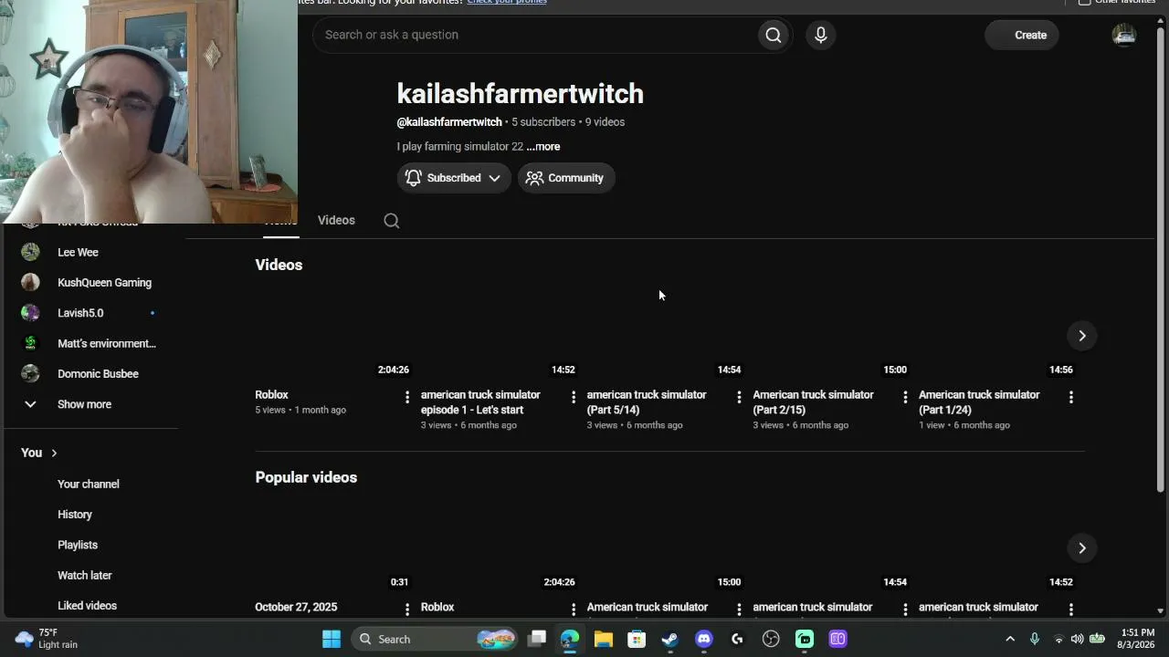Open the weather widget showing 75°F
Image resolution: width=1169 pixels, height=657 pixels.
(x=47, y=639)
